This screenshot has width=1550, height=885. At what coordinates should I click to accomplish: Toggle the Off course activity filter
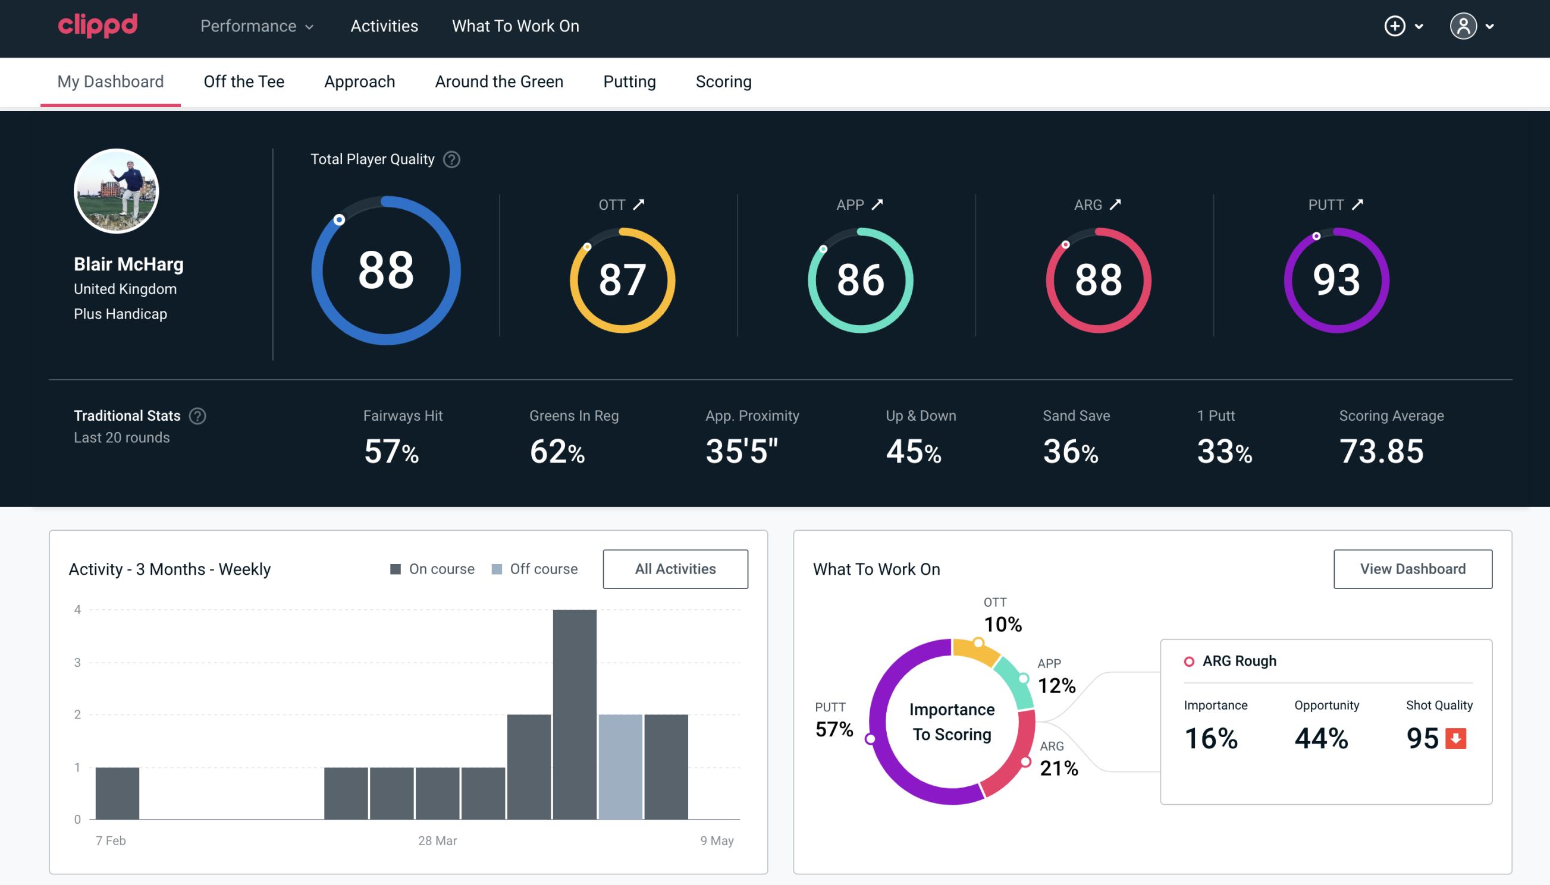[x=534, y=568]
